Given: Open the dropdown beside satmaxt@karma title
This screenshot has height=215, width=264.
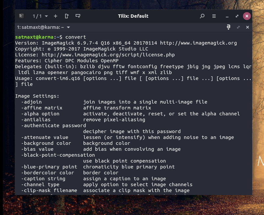Looking at the screenshot, I should [68, 27].
